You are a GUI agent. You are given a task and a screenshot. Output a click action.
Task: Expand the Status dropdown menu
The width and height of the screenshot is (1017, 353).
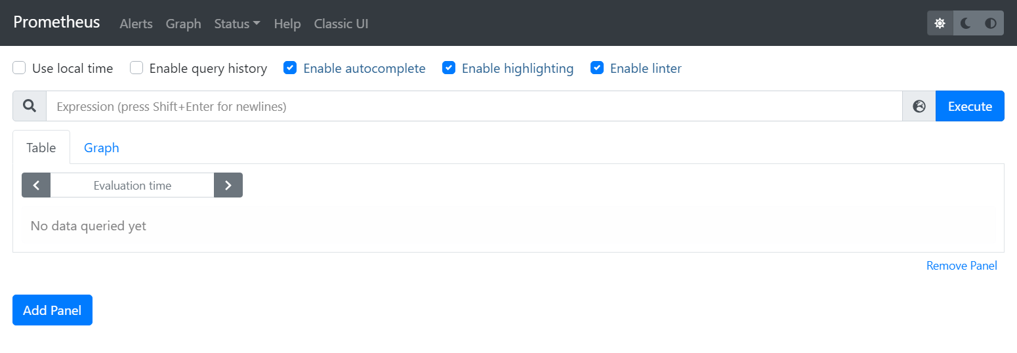(237, 24)
